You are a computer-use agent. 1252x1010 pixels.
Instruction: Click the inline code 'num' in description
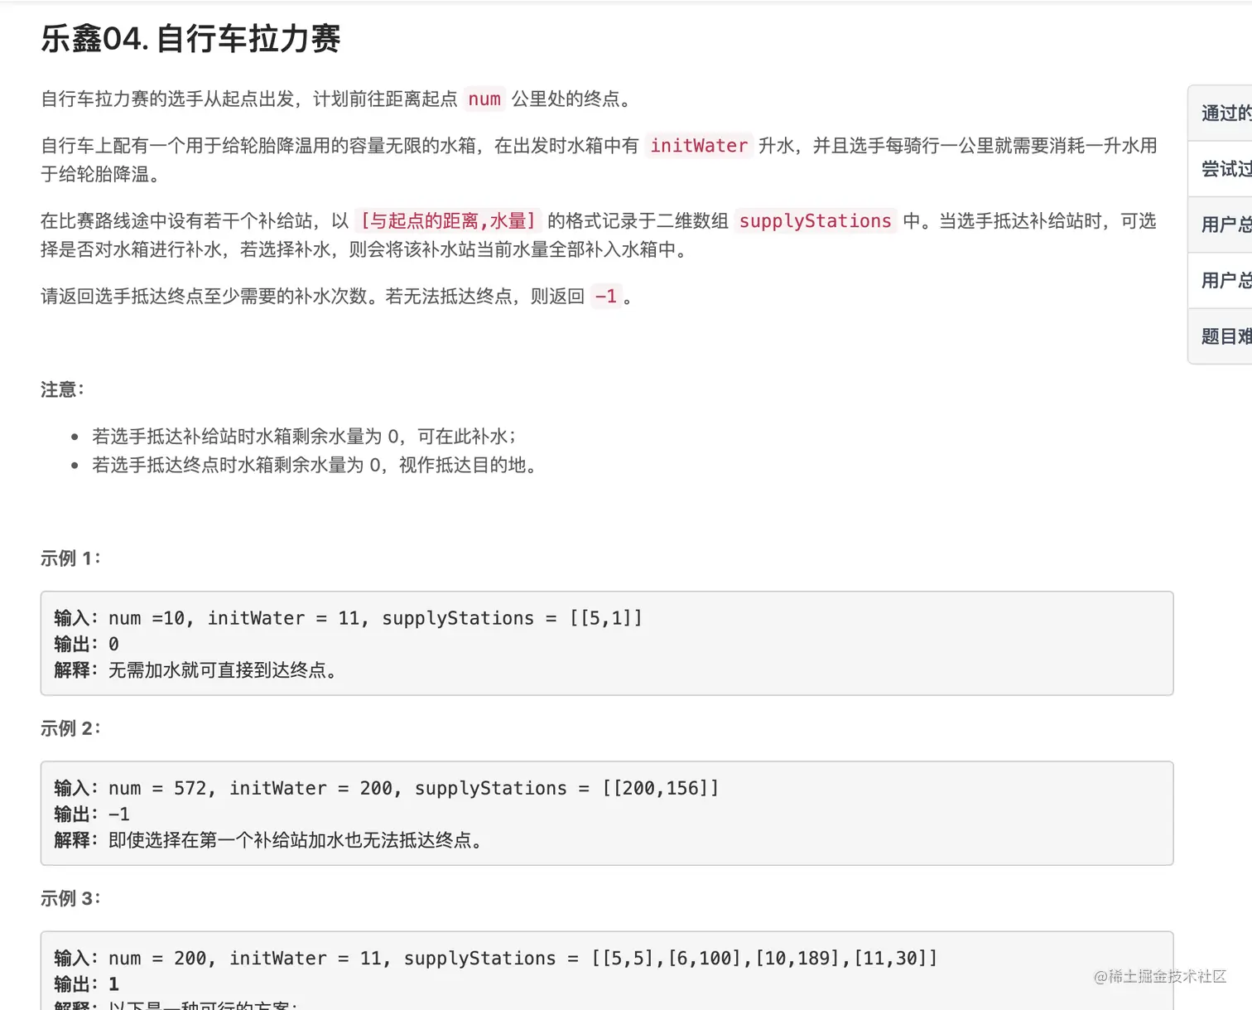(484, 99)
